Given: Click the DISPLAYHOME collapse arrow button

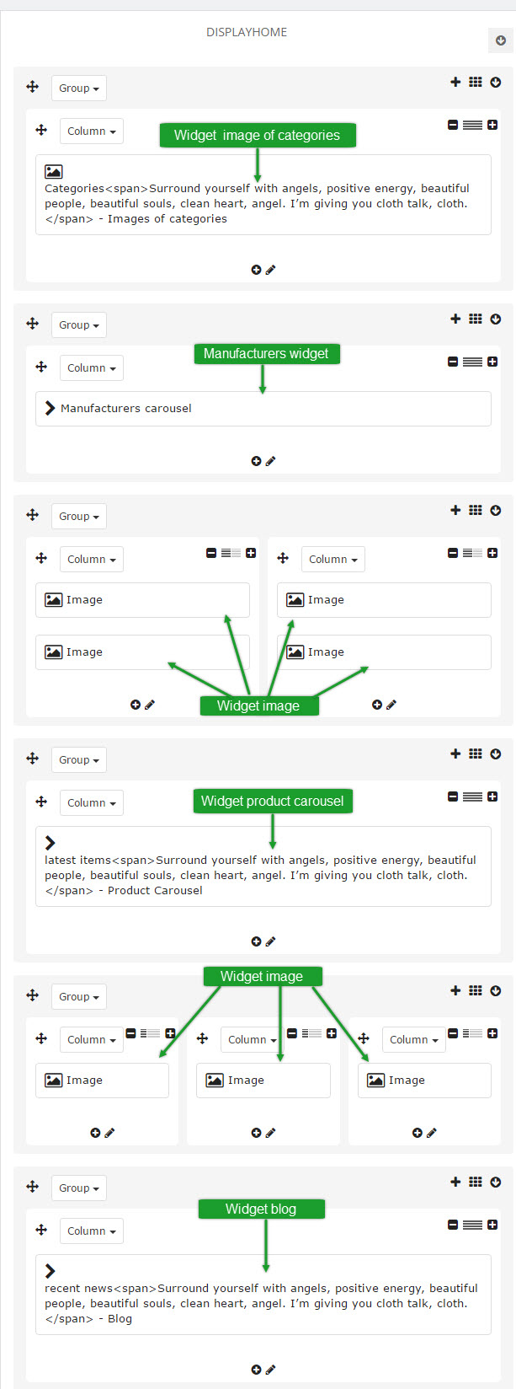Looking at the screenshot, I should coord(500,40).
